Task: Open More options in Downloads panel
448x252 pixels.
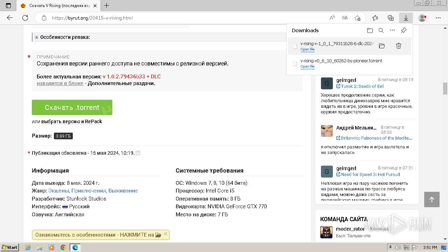Action: coord(392,30)
